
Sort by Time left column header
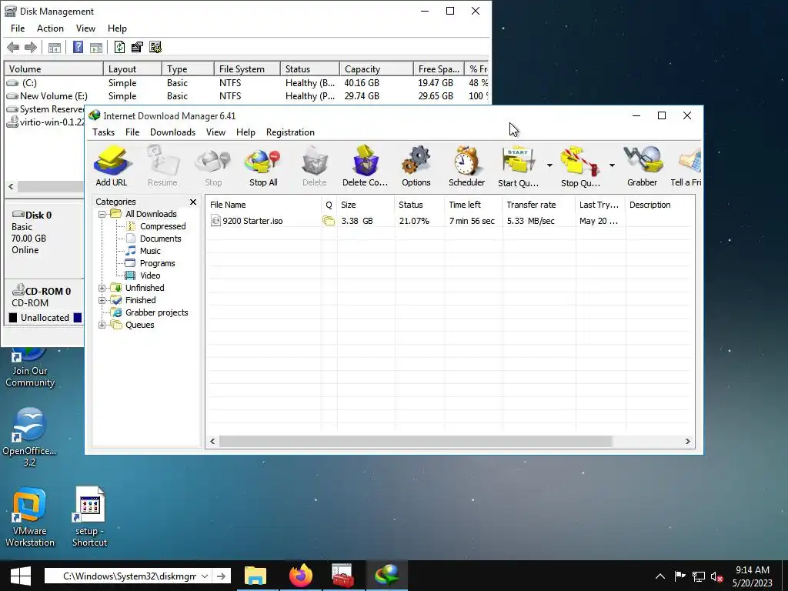tap(473, 205)
